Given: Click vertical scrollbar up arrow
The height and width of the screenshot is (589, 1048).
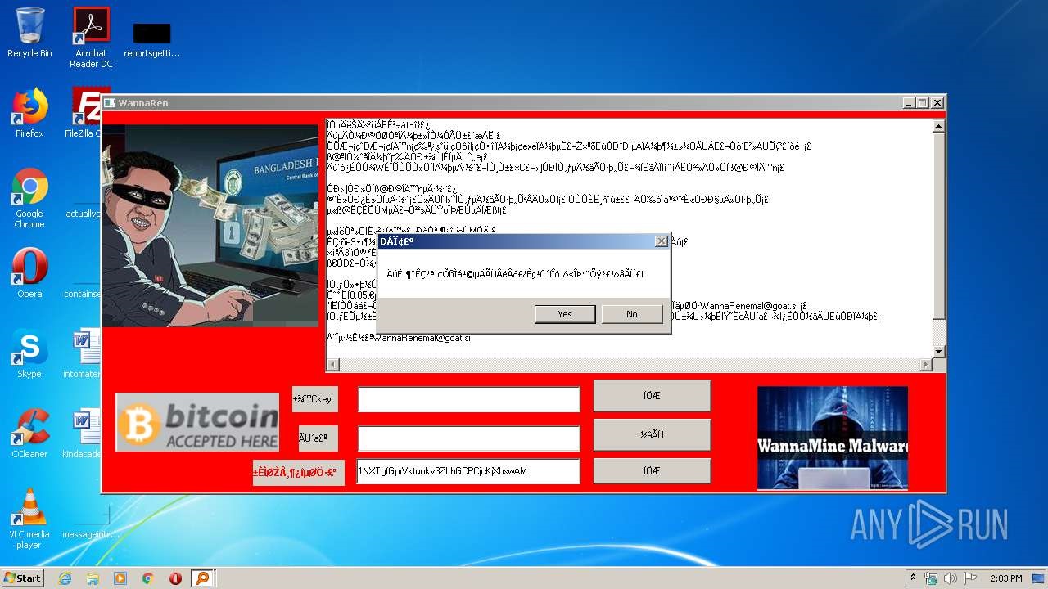Looking at the screenshot, I should pyautogui.click(x=939, y=127).
